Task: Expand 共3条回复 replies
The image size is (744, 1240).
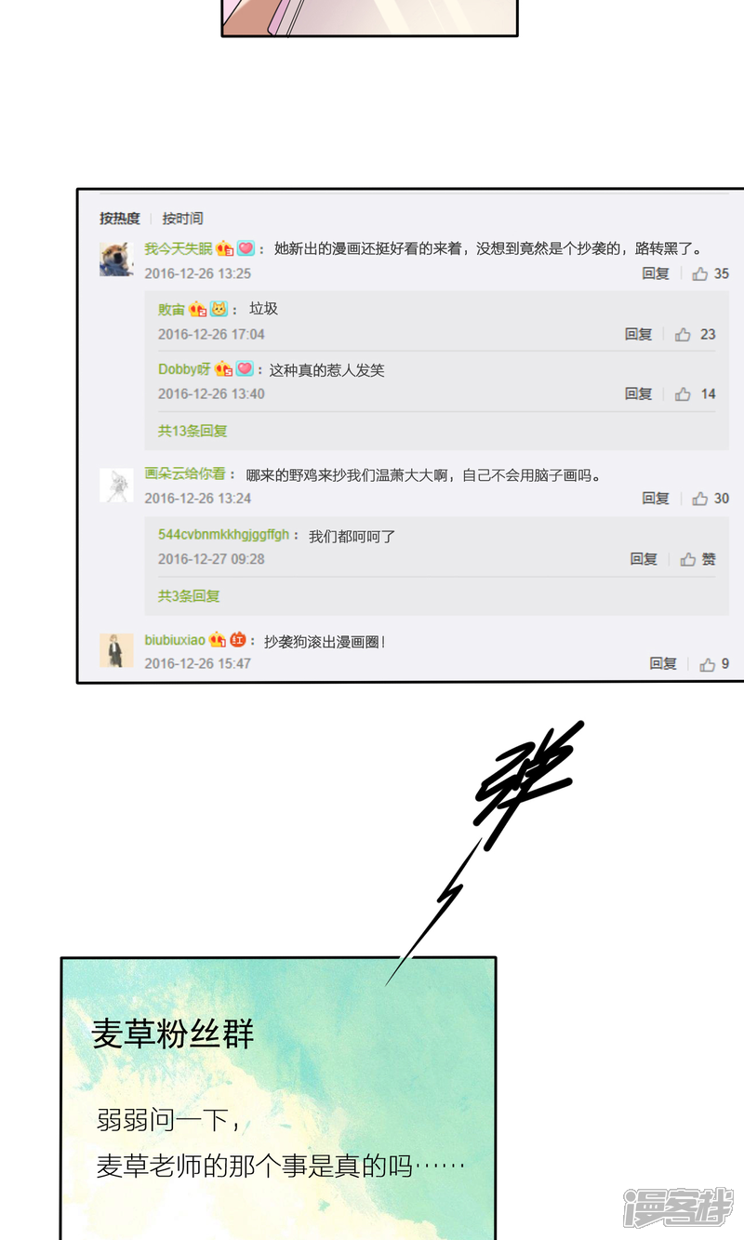Action: coord(189,595)
